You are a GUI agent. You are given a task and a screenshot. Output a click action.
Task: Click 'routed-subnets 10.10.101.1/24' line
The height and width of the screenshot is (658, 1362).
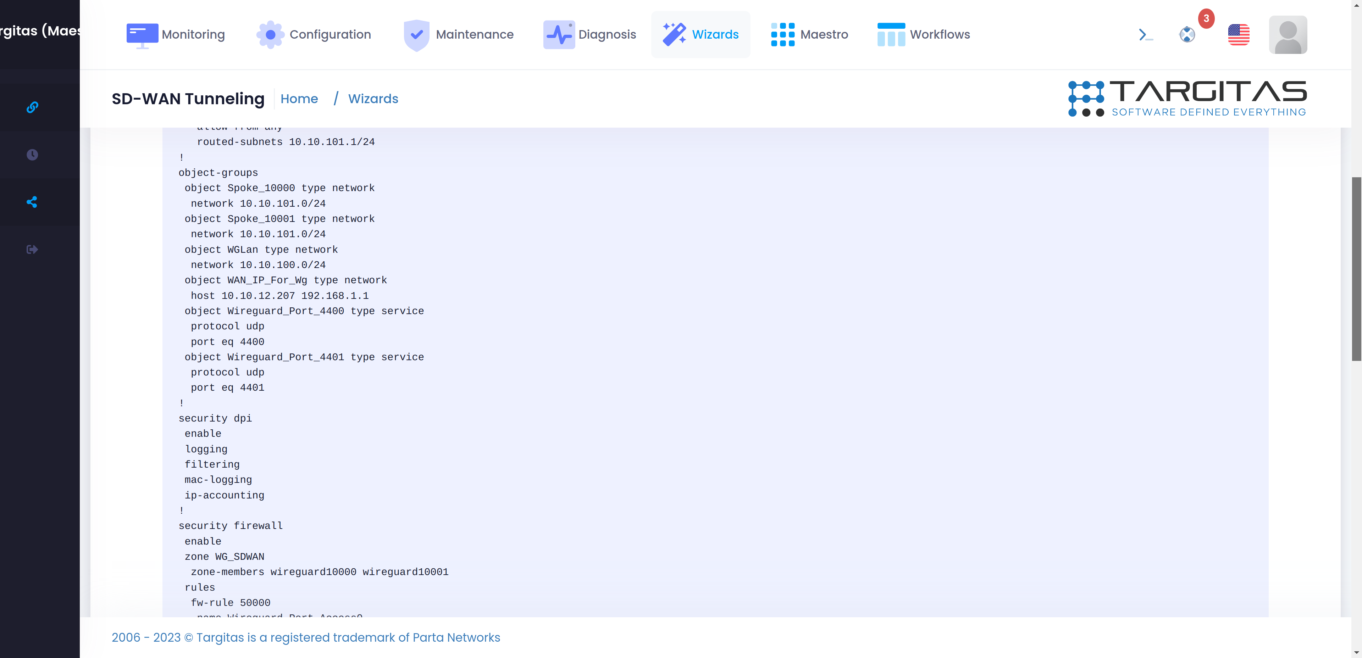point(286,142)
